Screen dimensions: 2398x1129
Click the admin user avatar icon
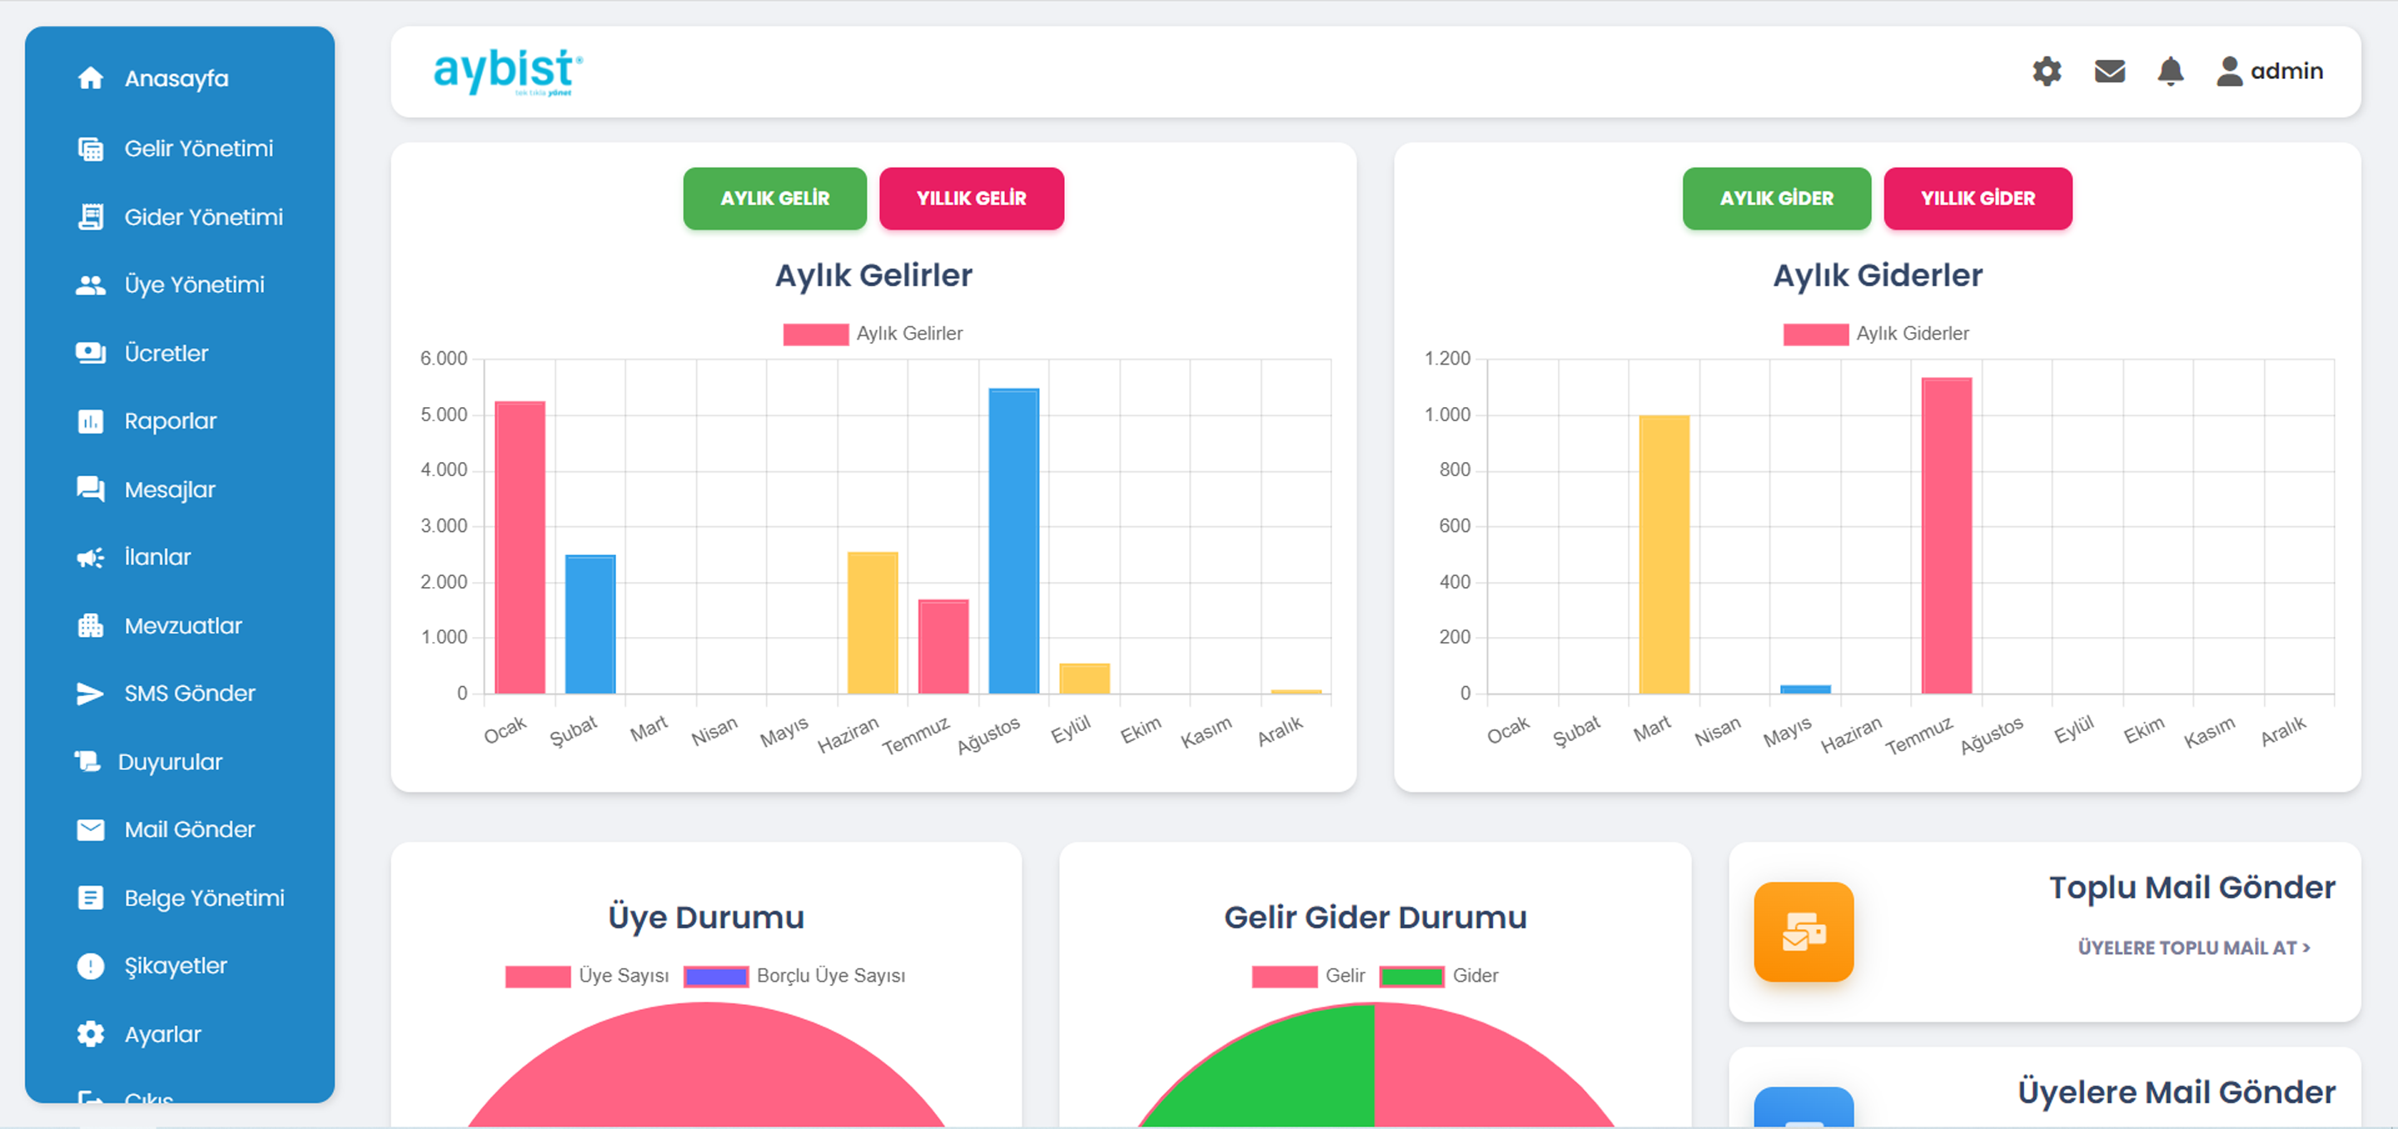tap(2230, 72)
